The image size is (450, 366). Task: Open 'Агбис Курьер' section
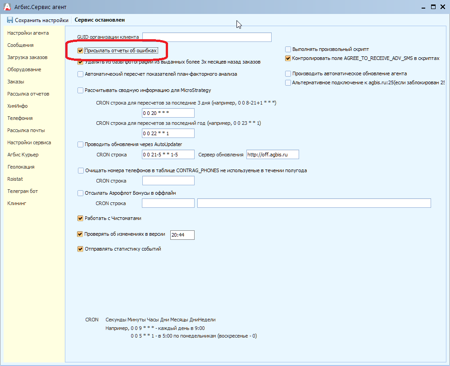coord(23,155)
